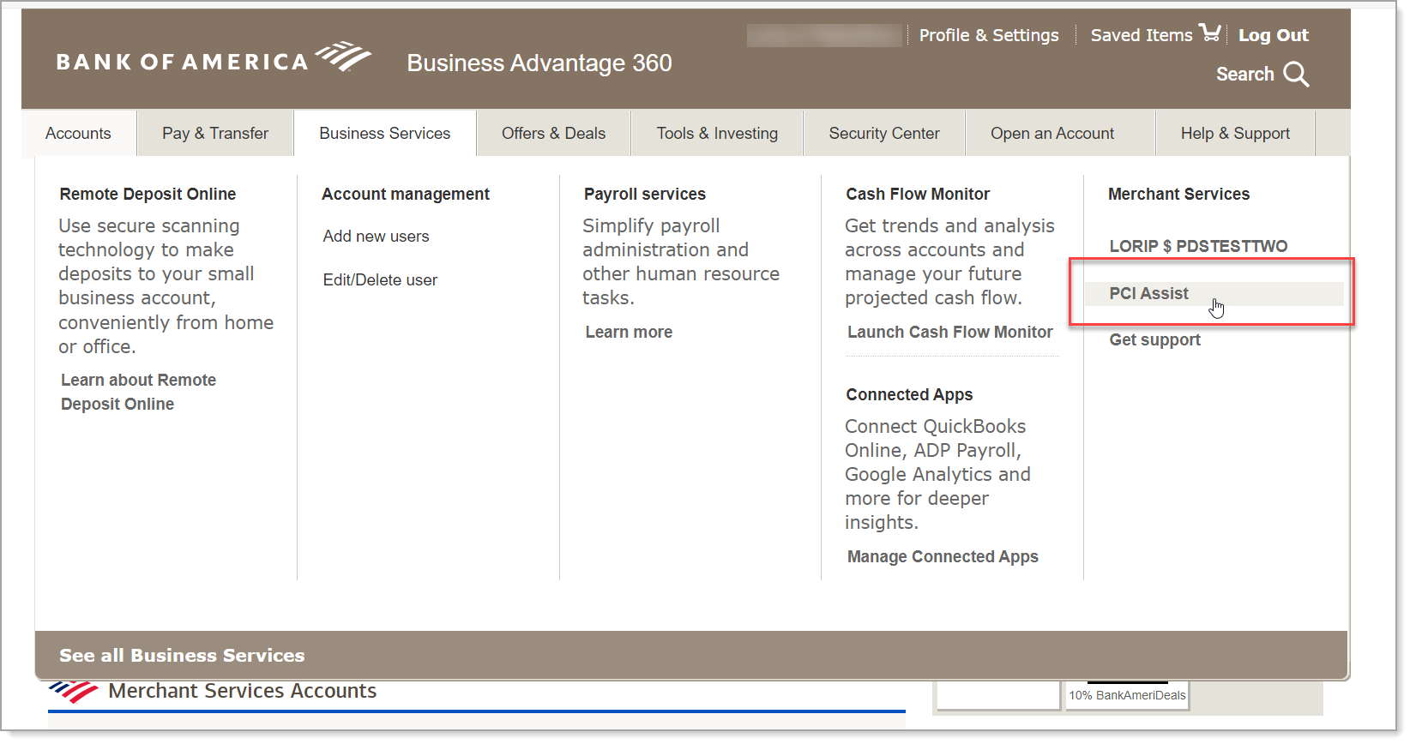The image size is (1410, 744).
Task: Click the Merchant Services Accounts heading
Action: click(242, 691)
